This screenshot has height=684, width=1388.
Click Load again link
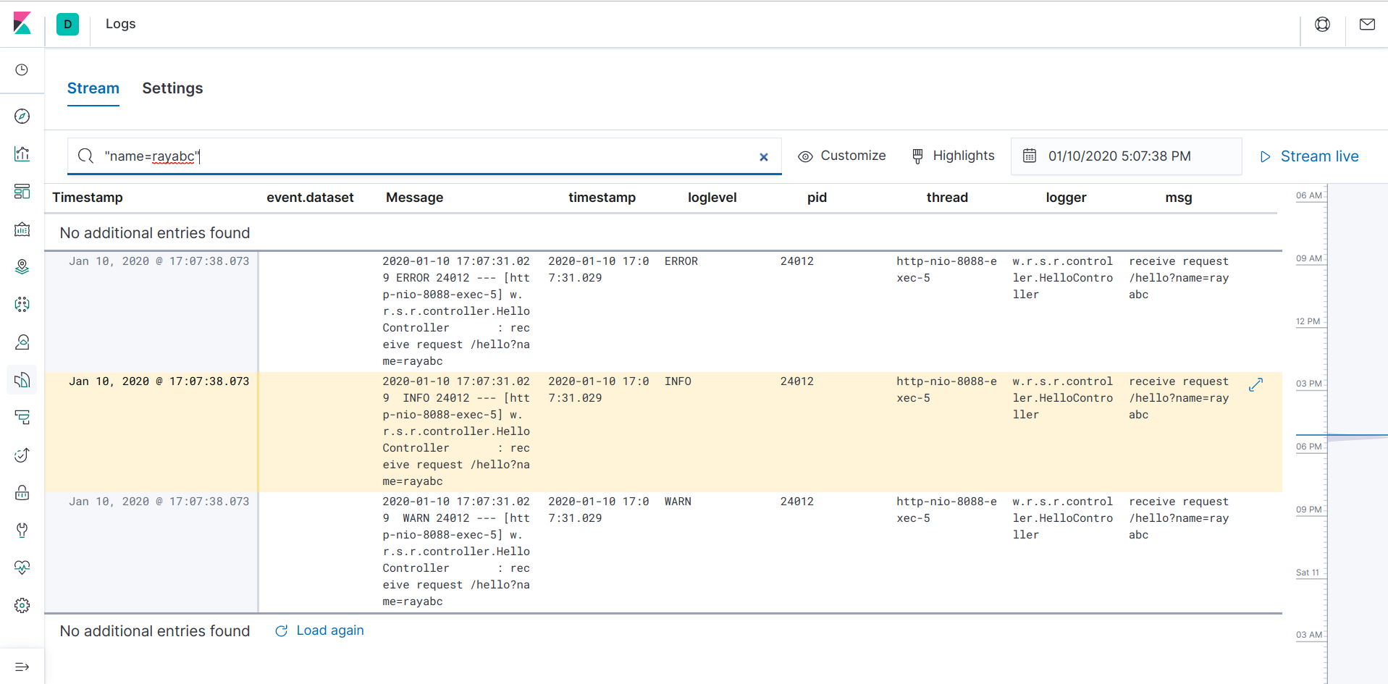coord(319,630)
